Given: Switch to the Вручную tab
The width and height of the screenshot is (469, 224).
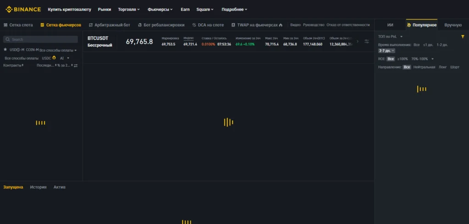Looking at the screenshot, I should pos(453,25).
